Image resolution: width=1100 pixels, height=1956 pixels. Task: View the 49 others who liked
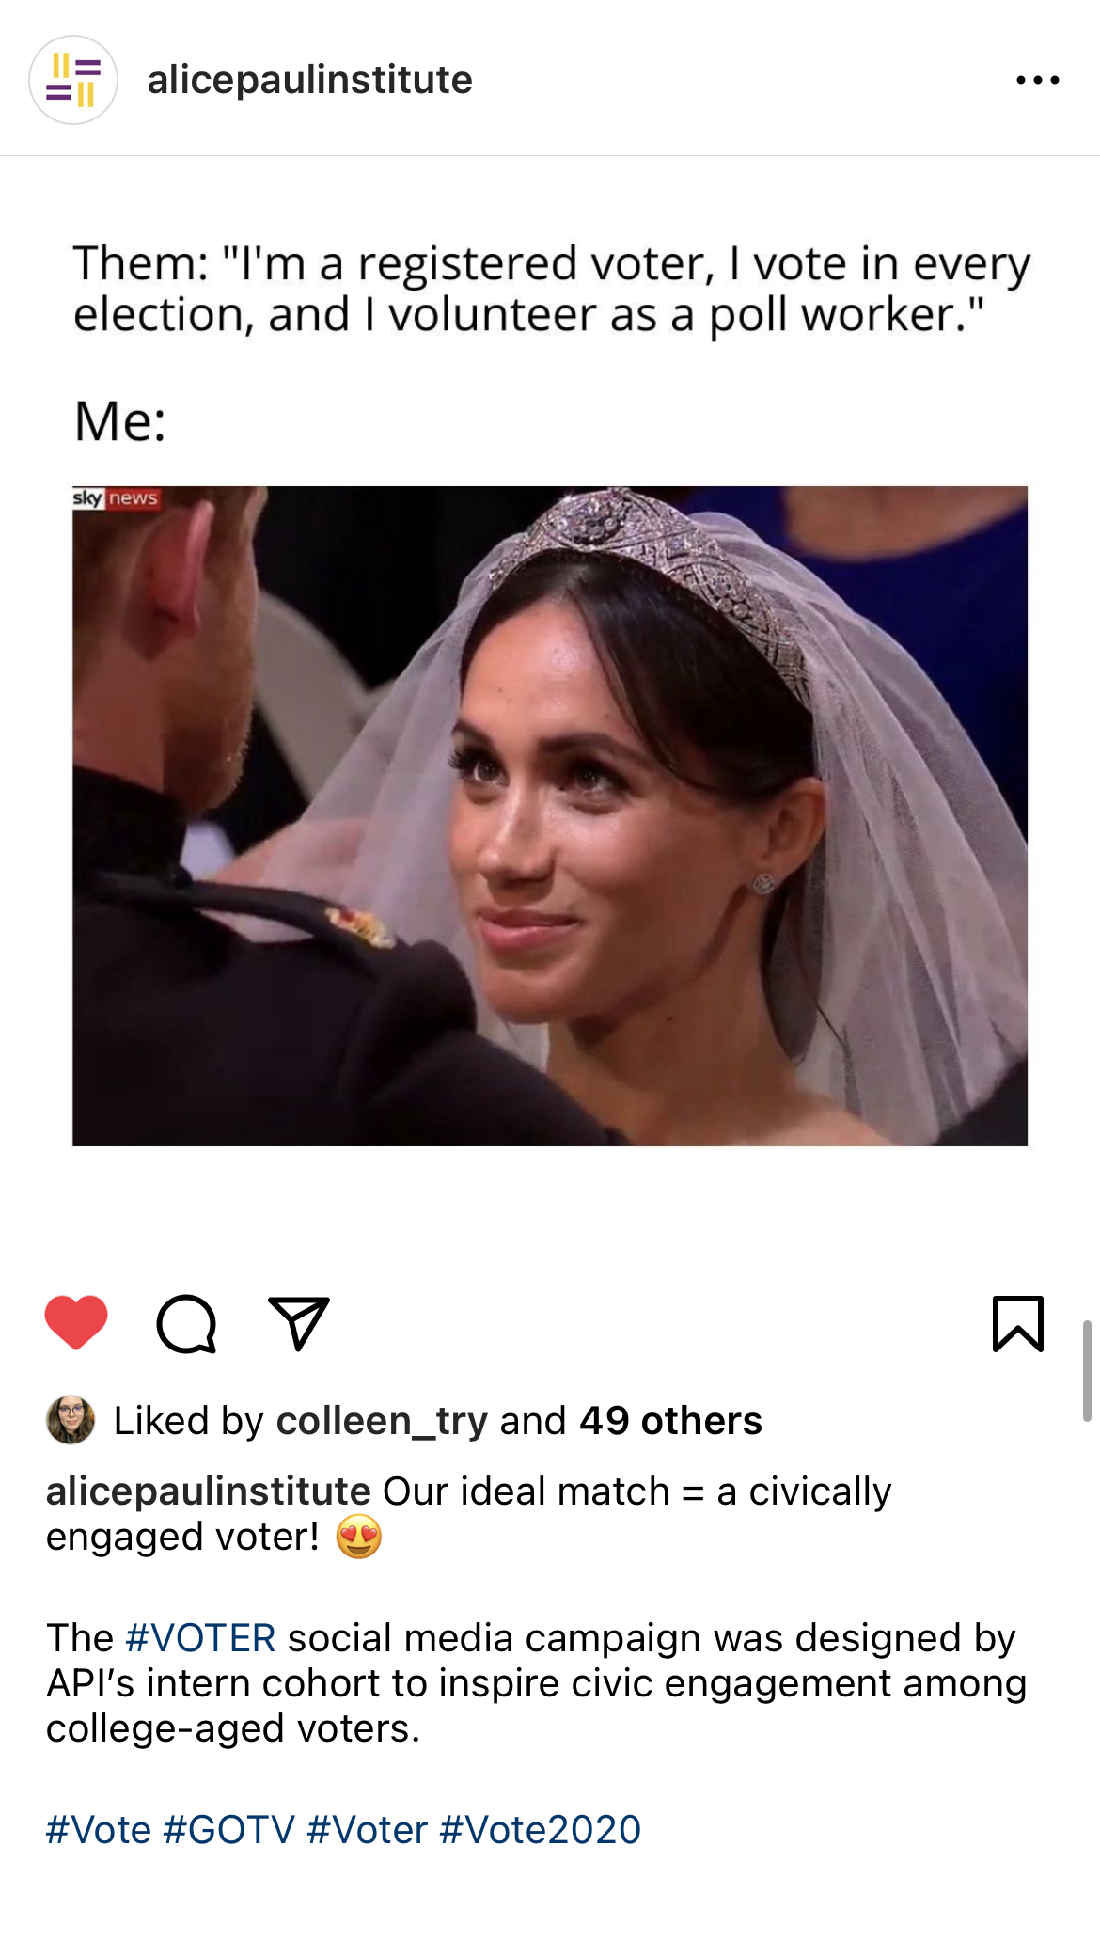[x=670, y=1420]
